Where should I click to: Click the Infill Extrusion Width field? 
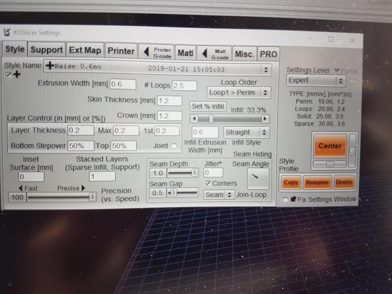click(205, 132)
